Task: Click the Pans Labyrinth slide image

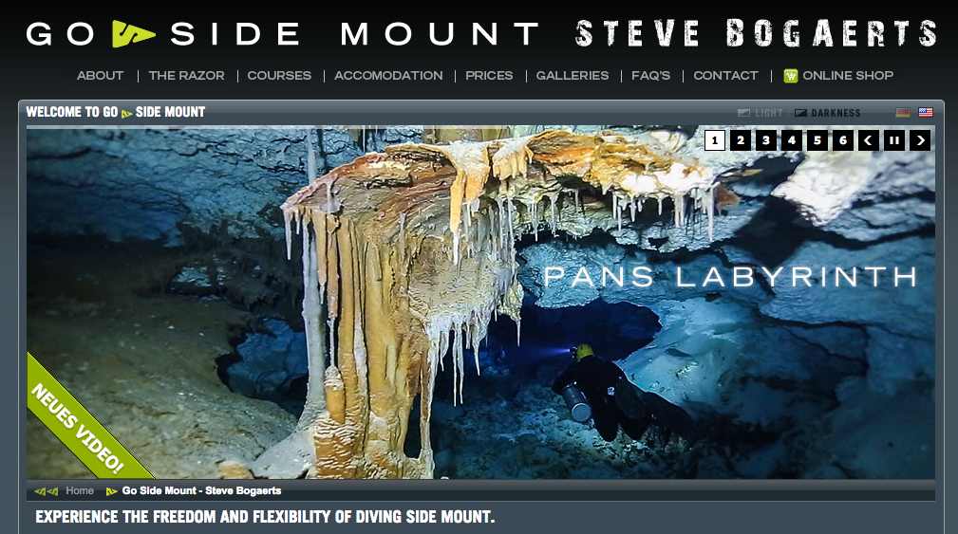Action: tap(480, 302)
